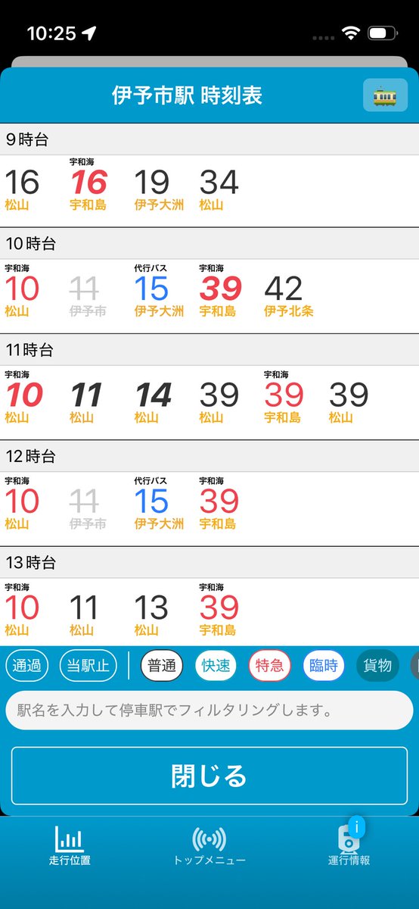
Task: Open the トップメニュー tab
Action: (209, 845)
